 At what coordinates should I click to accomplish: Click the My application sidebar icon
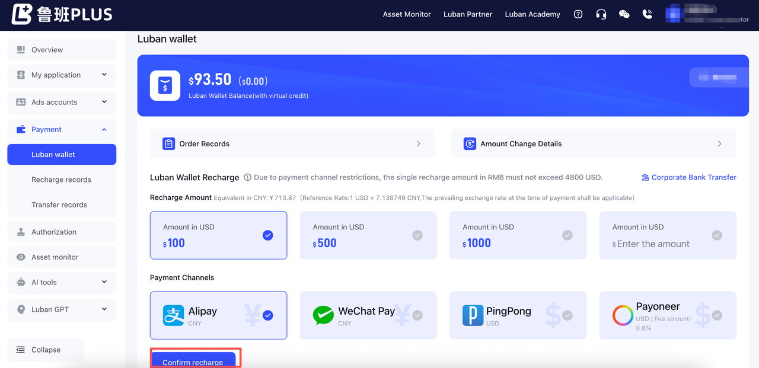(21, 75)
